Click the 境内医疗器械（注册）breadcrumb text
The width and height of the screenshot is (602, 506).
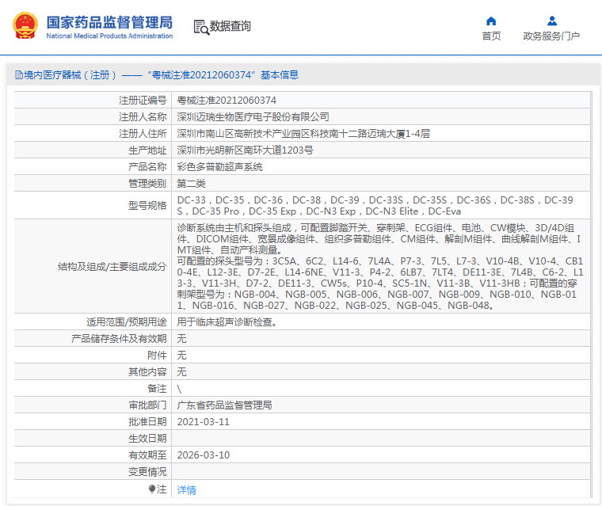pyautogui.click(x=70, y=75)
